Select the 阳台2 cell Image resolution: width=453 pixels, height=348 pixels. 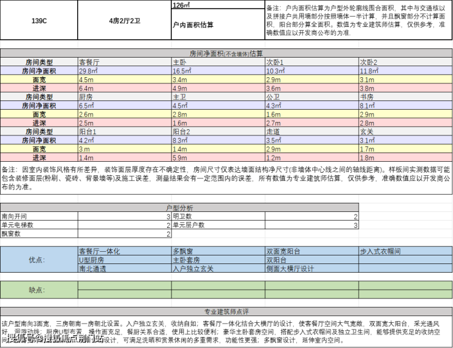pyautogui.click(x=219, y=132)
